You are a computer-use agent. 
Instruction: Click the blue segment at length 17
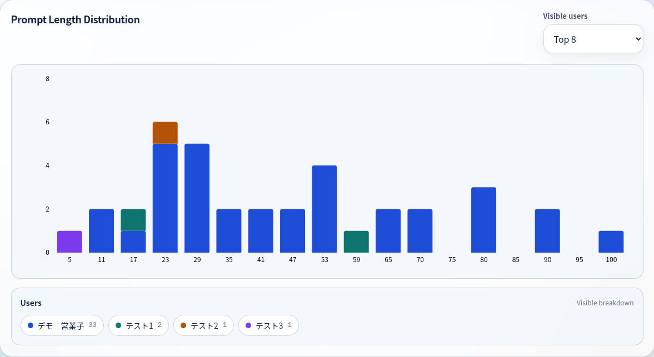pos(133,242)
